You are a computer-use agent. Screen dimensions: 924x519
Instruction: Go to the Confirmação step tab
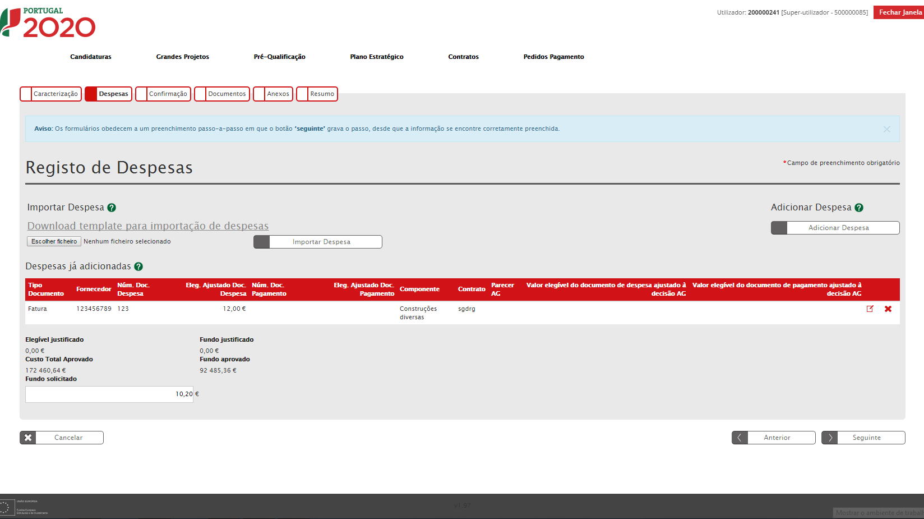(x=163, y=94)
